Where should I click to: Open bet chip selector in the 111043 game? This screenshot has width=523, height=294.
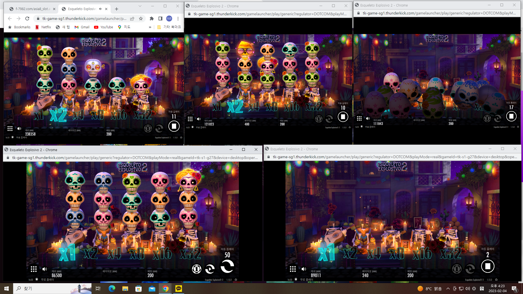pyautogui.click(x=487, y=118)
